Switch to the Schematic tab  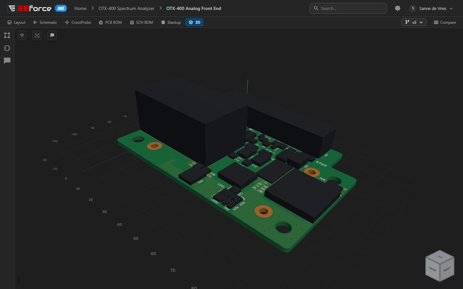coord(45,22)
